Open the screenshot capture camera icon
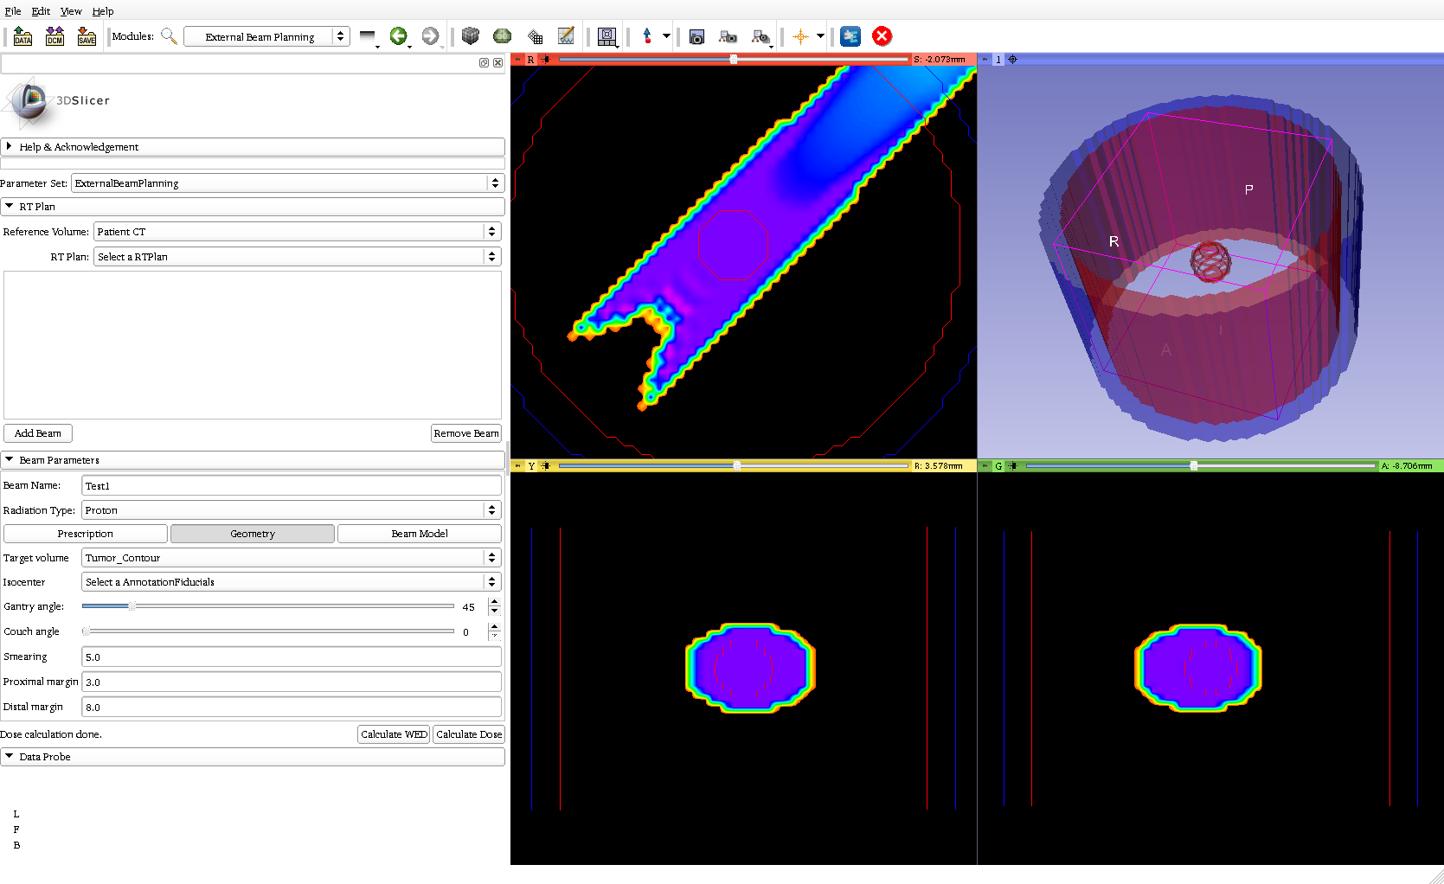Image resolution: width=1444 pixels, height=884 pixels. point(696,36)
